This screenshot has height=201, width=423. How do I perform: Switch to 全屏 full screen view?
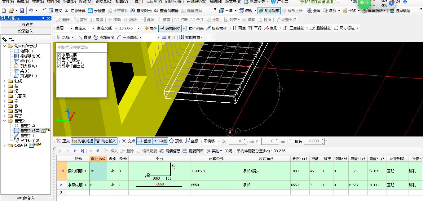(x=314, y=11)
